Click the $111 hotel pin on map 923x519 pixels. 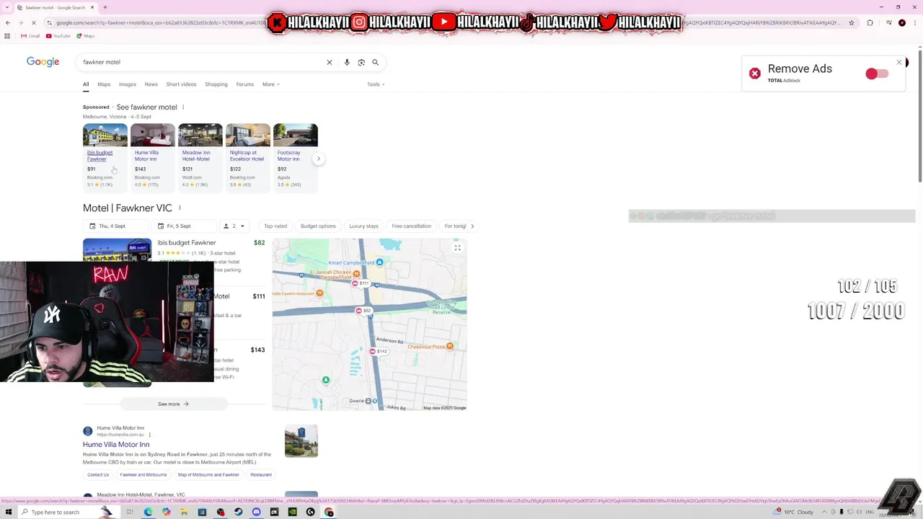point(360,283)
